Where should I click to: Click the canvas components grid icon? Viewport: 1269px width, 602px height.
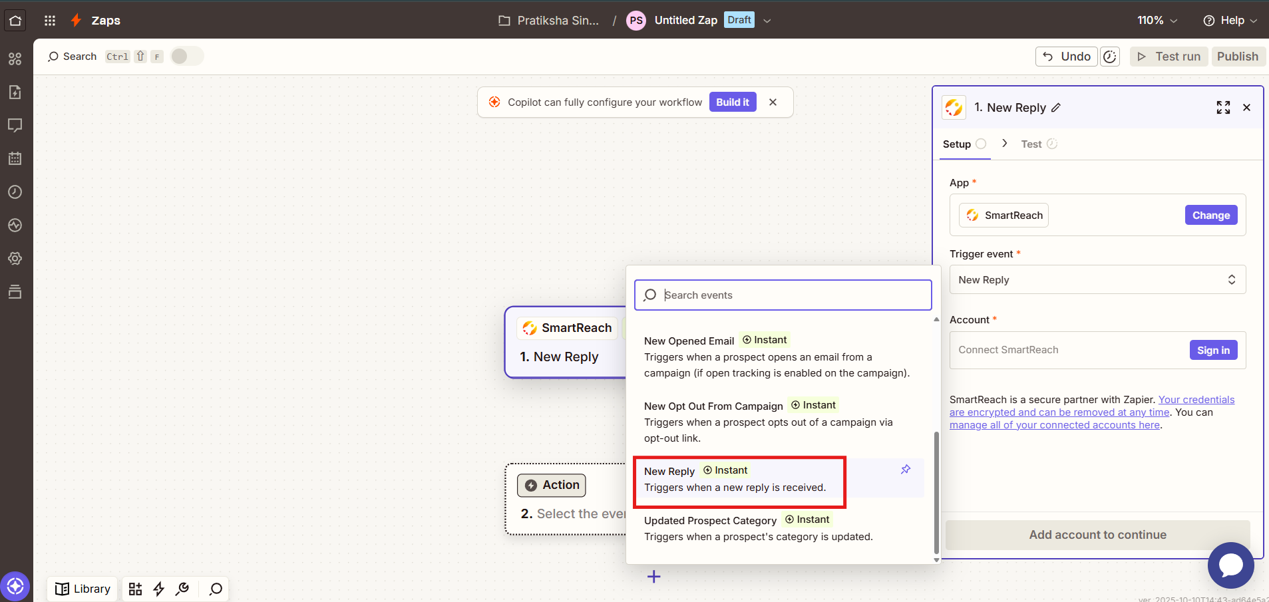tap(136, 589)
